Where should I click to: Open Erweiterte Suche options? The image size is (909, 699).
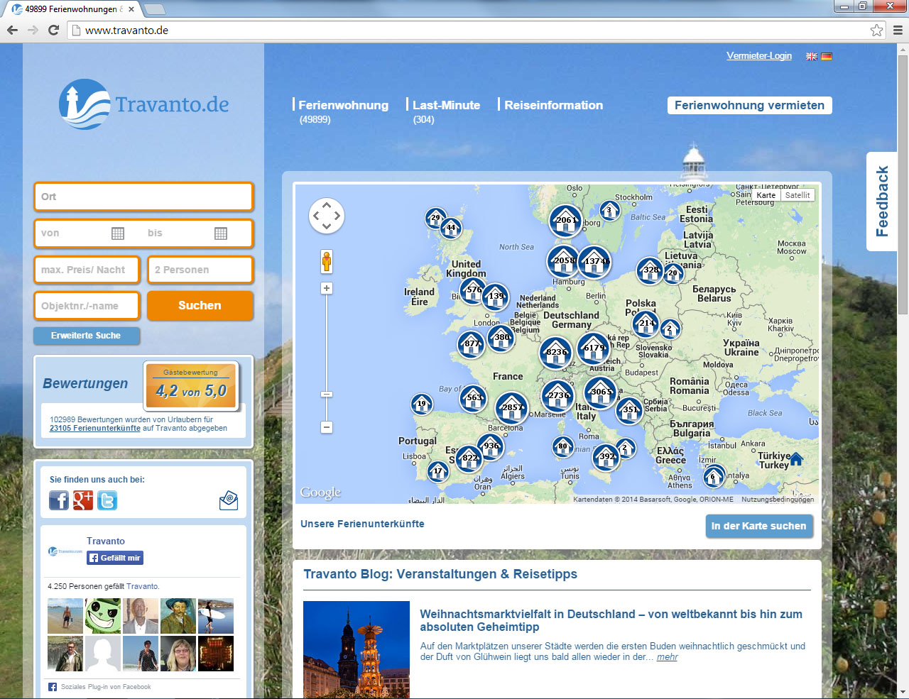[x=86, y=336]
